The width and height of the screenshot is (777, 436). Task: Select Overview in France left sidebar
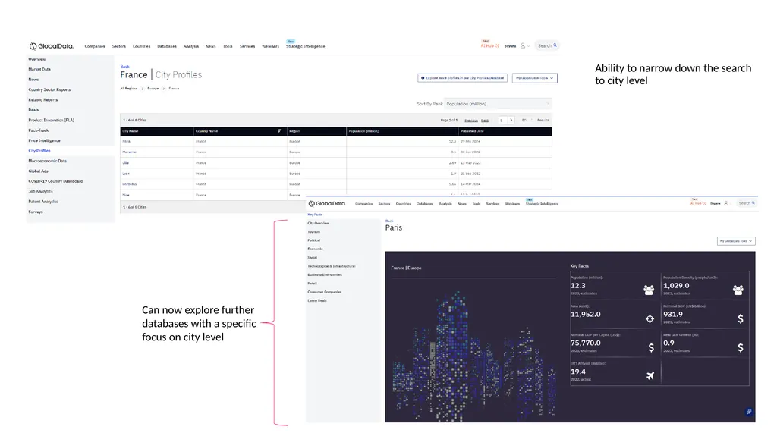tap(36, 59)
